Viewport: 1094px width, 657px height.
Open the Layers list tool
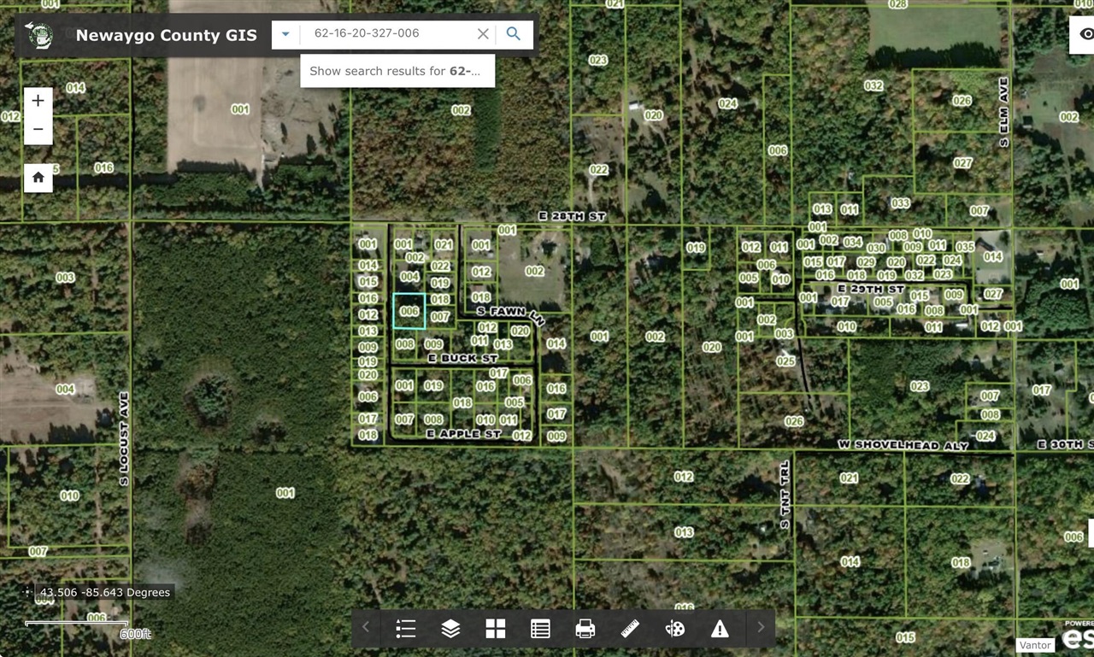tap(450, 629)
